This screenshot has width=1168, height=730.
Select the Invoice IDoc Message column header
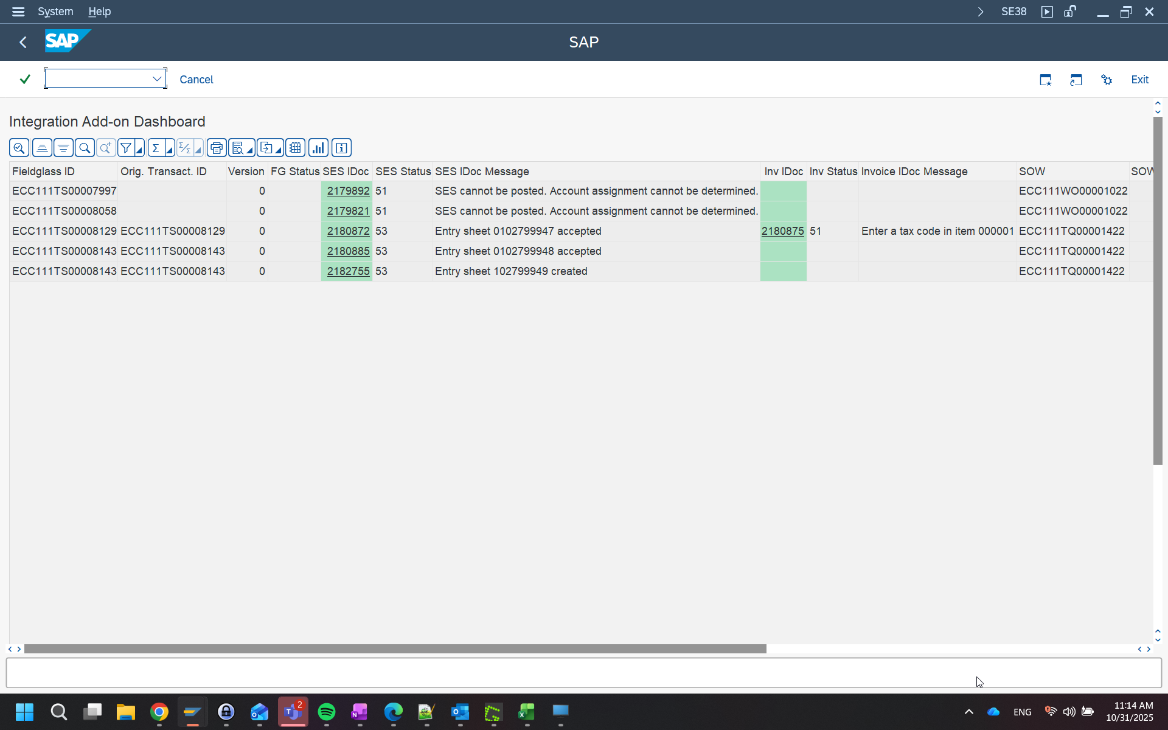[x=937, y=172]
